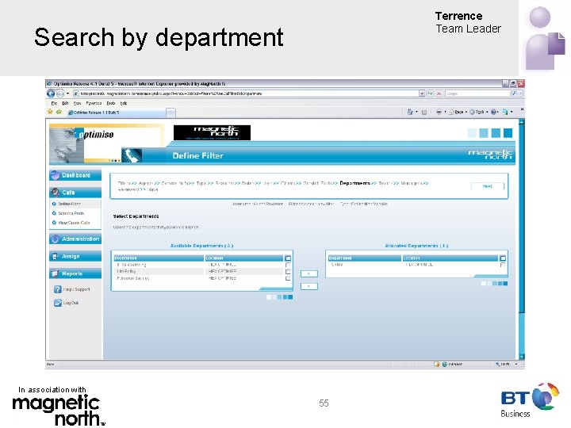Open the Print options dropdown arrow
The height and width of the screenshot is (428, 571).
click(x=445, y=112)
